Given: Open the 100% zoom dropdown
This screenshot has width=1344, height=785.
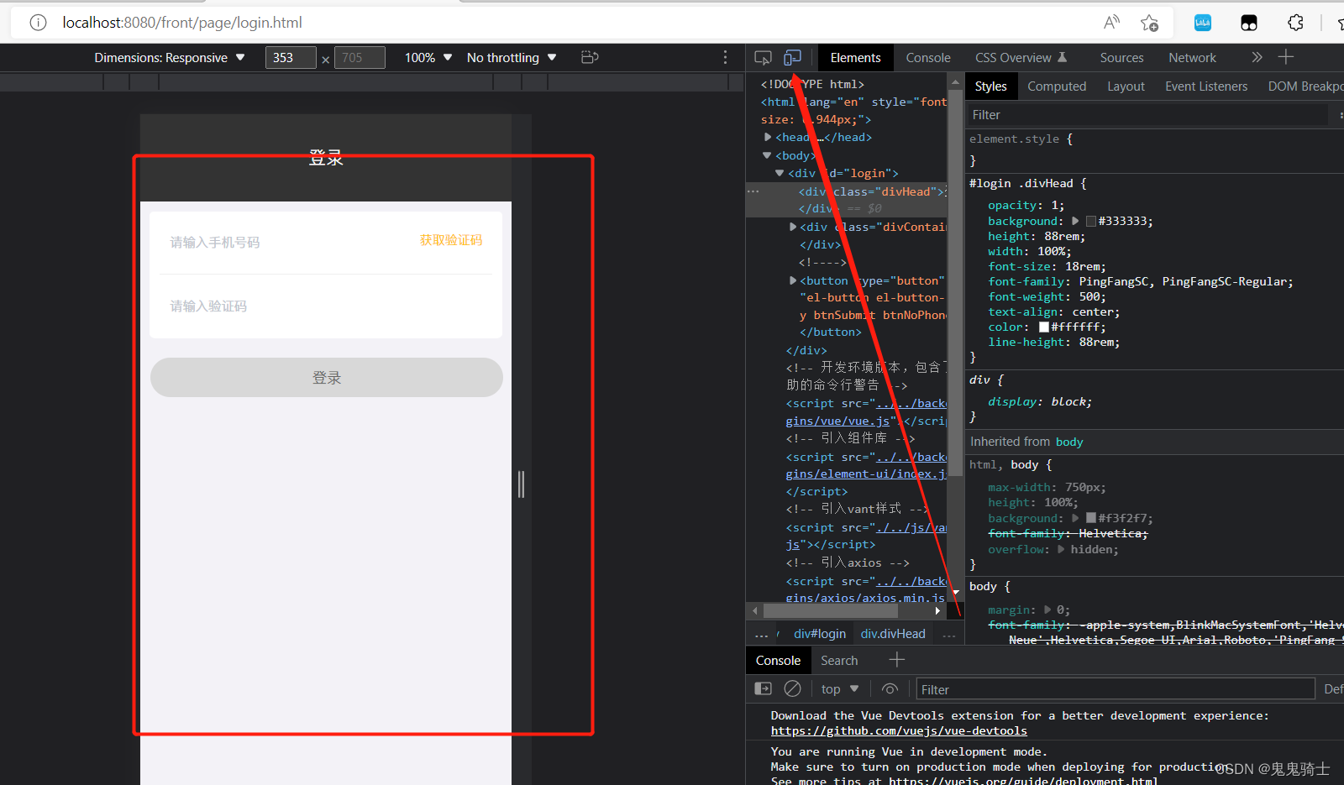Looking at the screenshot, I should [428, 57].
